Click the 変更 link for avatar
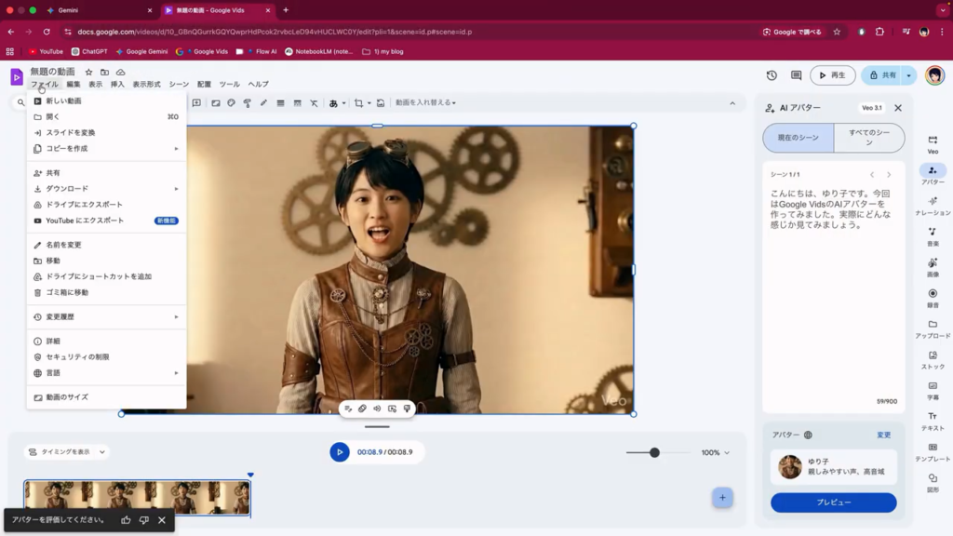This screenshot has height=536, width=953. point(883,435)
